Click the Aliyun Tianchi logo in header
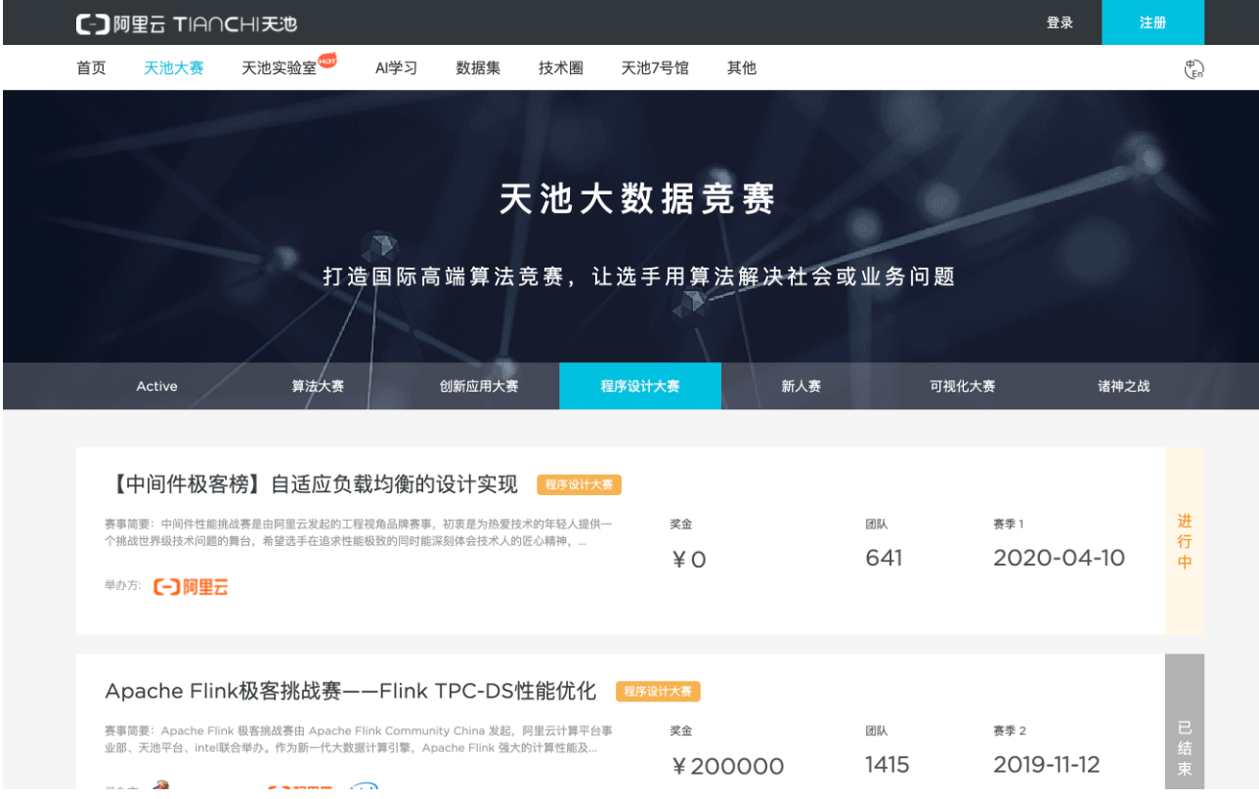This screenshot has width=1259, height=799. 186,23
